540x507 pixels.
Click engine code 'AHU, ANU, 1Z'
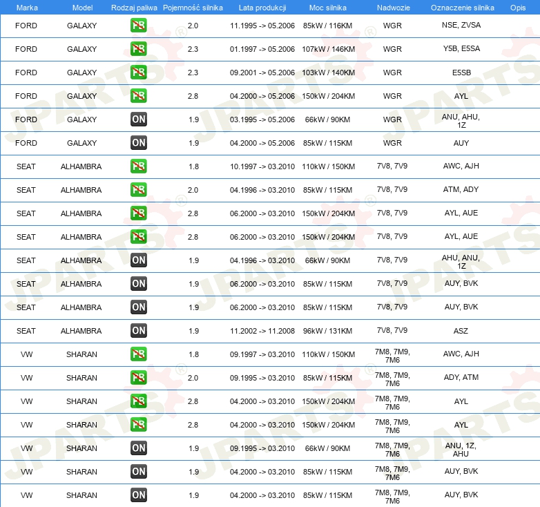coord(461,261)
